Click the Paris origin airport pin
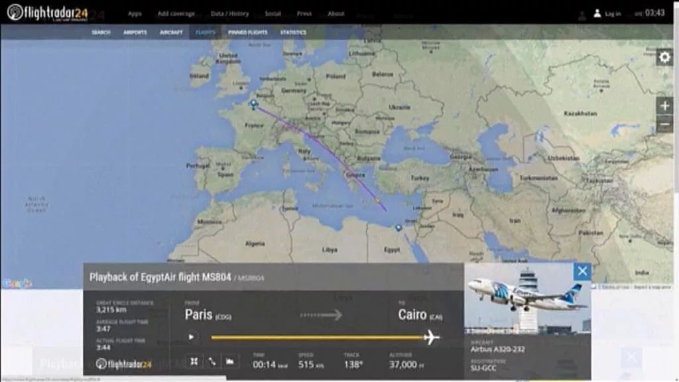 (x=253, y=103)
